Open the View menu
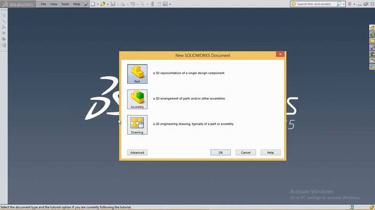This screenshot has width=375, height=210. click(53, 4)
